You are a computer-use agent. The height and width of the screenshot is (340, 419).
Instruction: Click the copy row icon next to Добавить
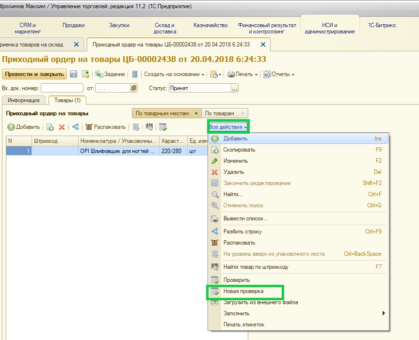pyautogui.click(x=50, y=127)
